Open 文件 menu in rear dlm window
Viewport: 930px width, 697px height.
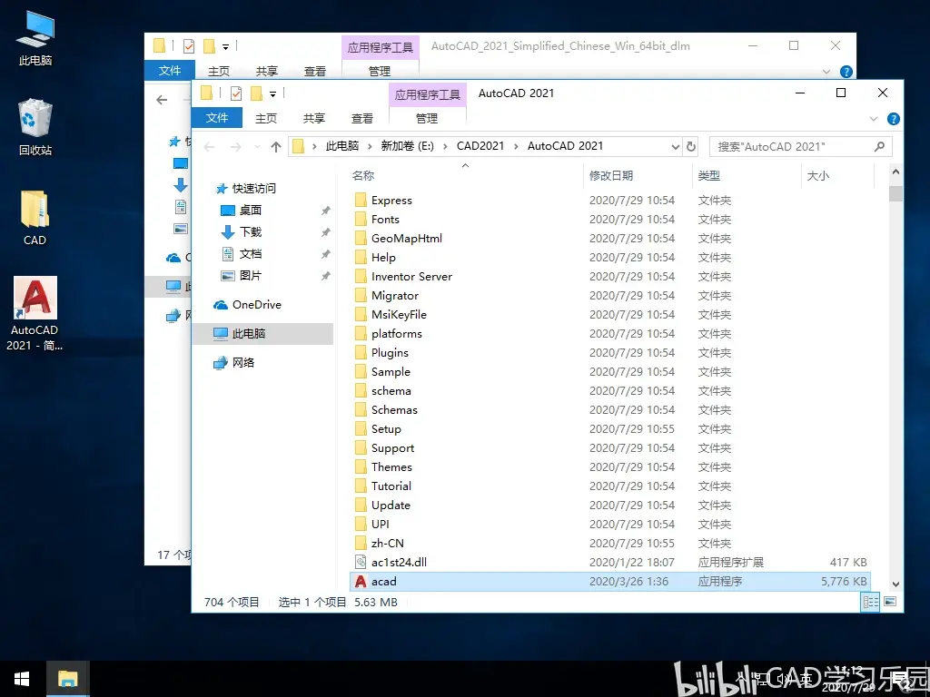click(170, 71)
